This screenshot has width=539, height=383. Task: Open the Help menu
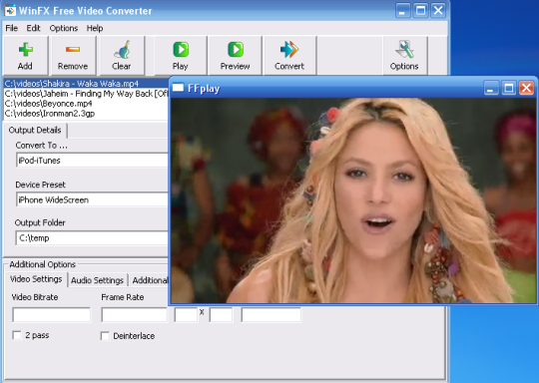click(95, 28)
